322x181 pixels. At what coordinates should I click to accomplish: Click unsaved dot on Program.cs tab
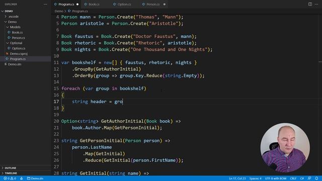pos(77,5)
